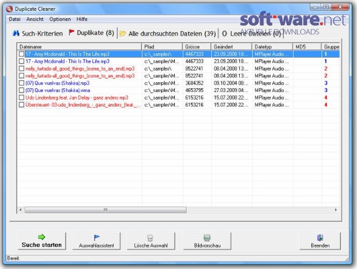Click the size value 3684352
Viewport: 357px width, 269px height.
click(194, 83)
